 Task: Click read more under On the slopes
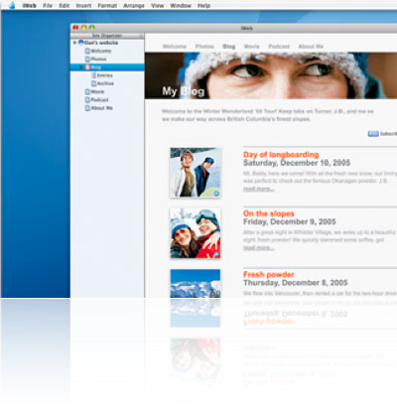click(258, 248)
